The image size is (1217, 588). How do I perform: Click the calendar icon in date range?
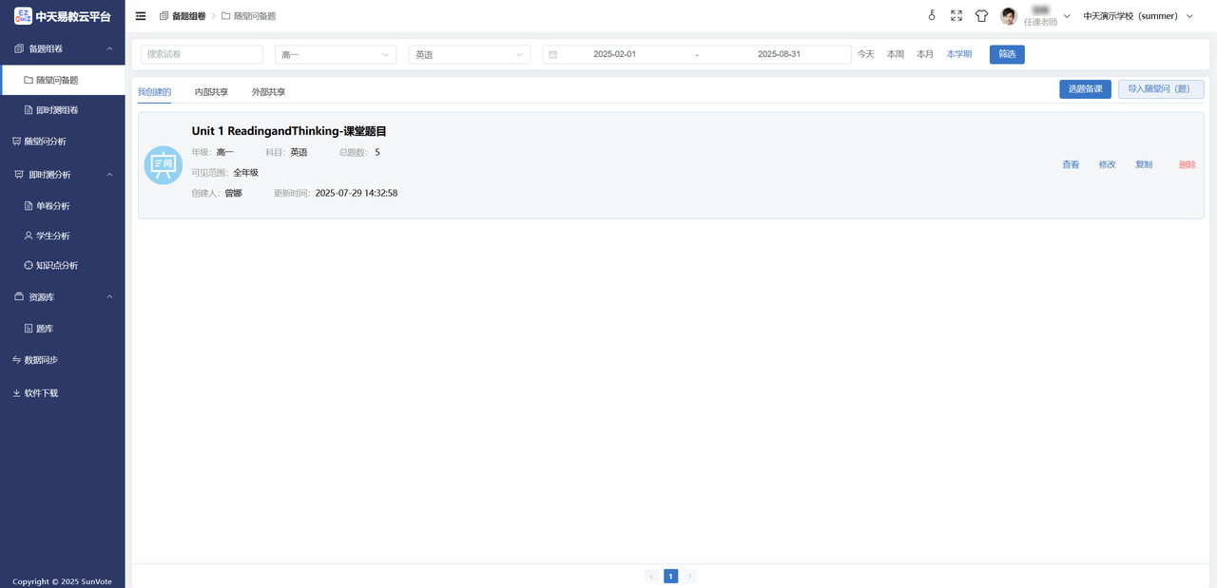[x=553, y=55]
